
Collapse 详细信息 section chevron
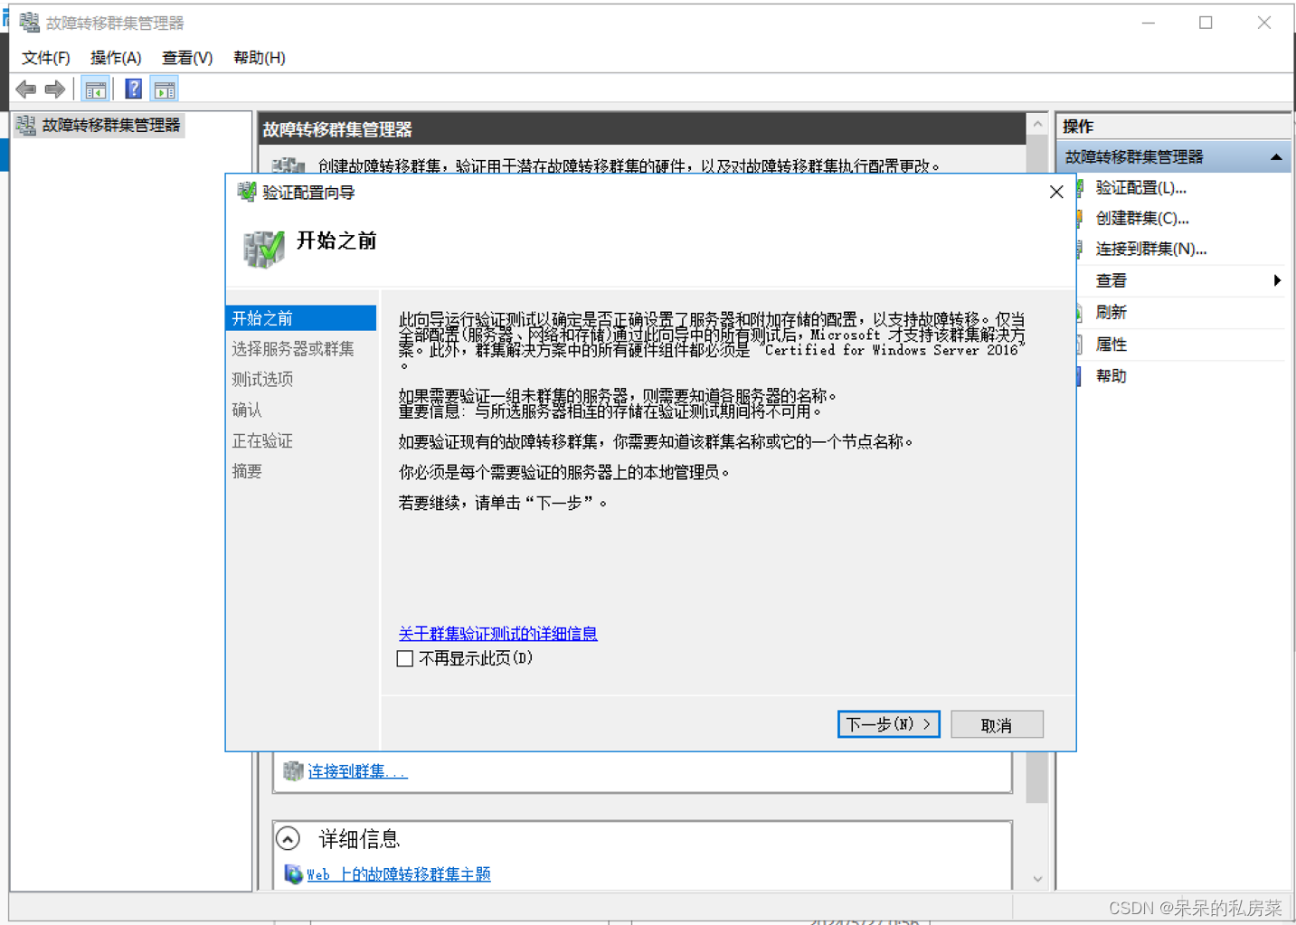[288, 839]
